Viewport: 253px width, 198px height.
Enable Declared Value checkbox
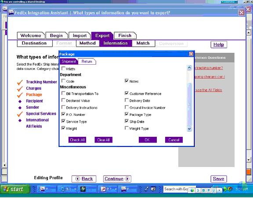click(x=64, y=100)
